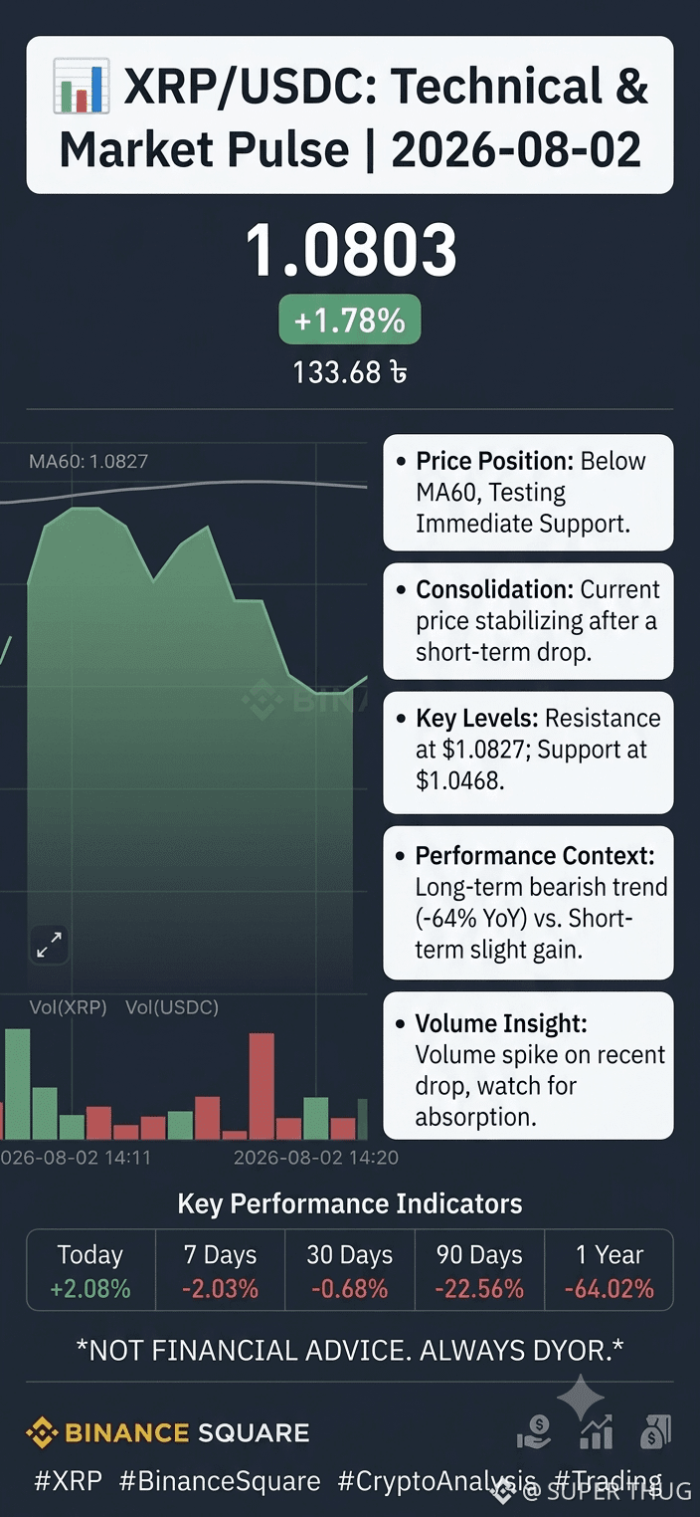700x1517 pixels.
Task: Click the Binance watermark on the chart
Action: point(305,700)
